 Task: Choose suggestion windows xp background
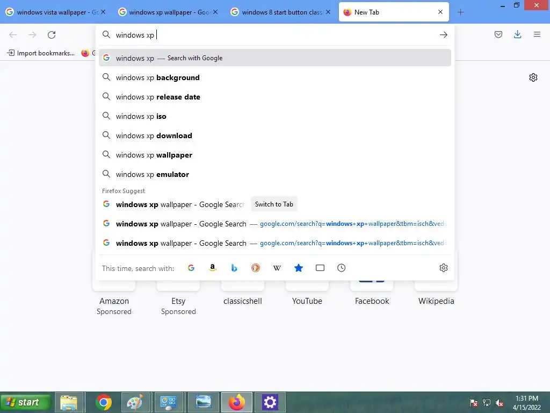click(274, 77)
